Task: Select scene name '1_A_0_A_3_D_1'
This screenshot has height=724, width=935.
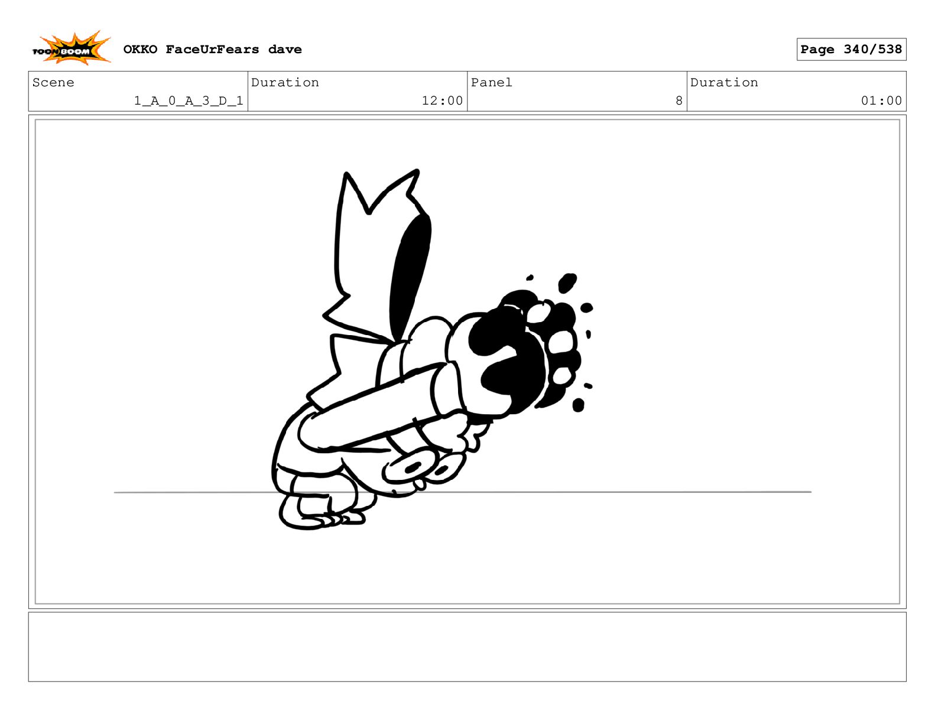Action: pyautogui.click(x=189, y=101)
